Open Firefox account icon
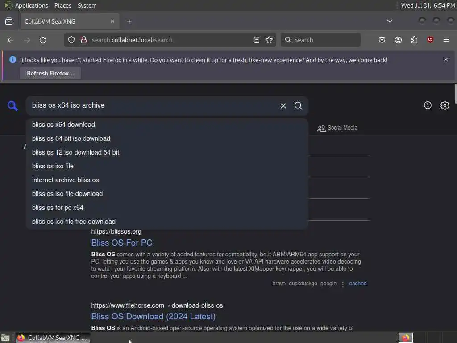Screen dimensions: 457x343 (x=399, y=40)
